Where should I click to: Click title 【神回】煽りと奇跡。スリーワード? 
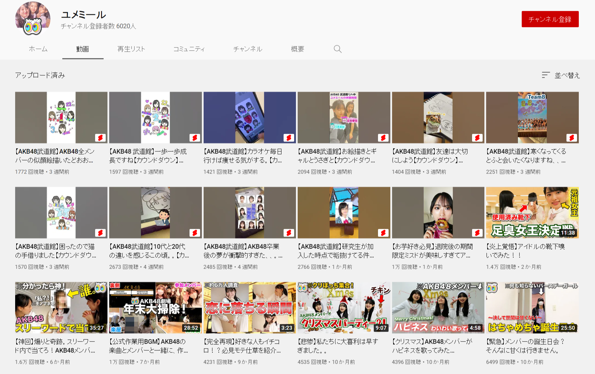click(55, 346)
